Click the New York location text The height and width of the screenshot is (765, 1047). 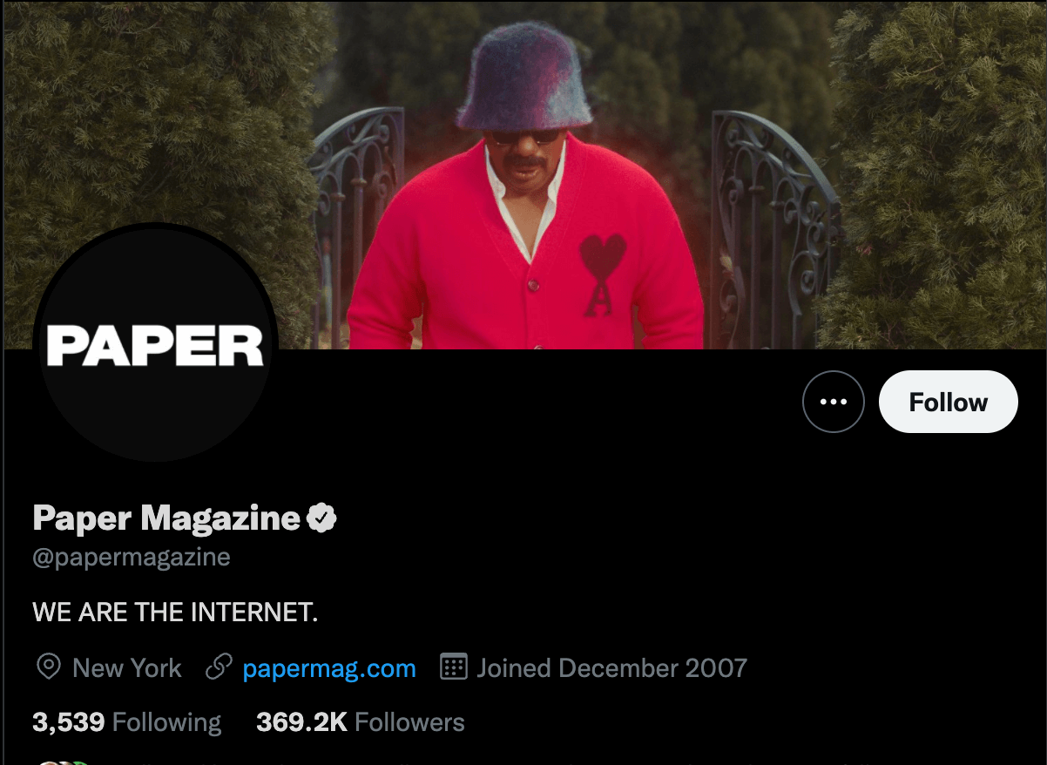[x=127, y=668]
